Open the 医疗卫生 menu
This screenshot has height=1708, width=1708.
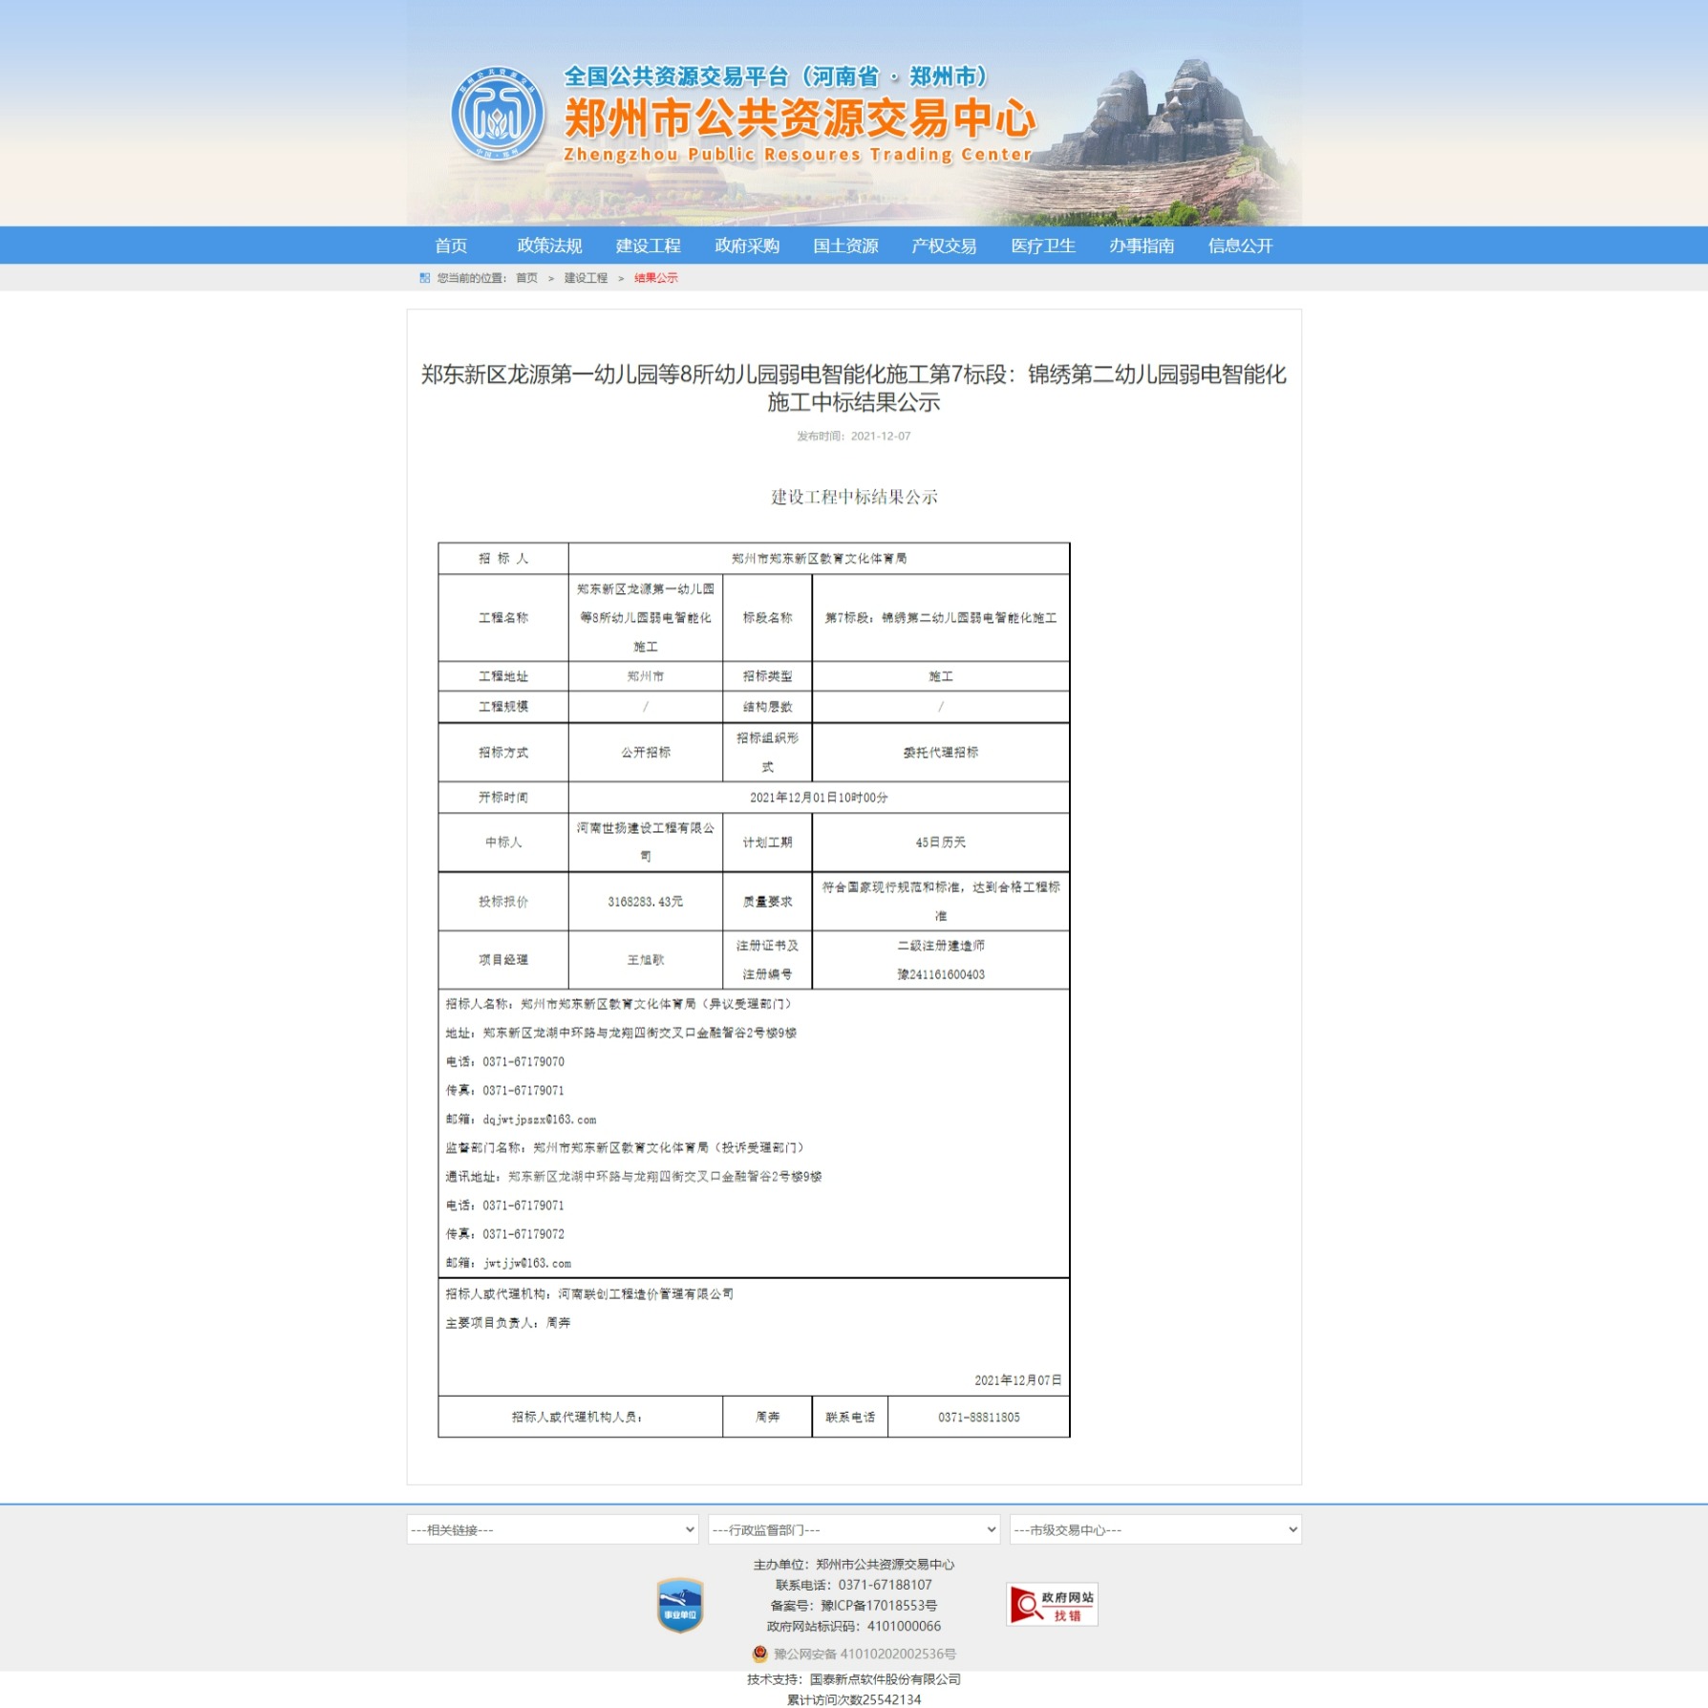coord(1042,246)
